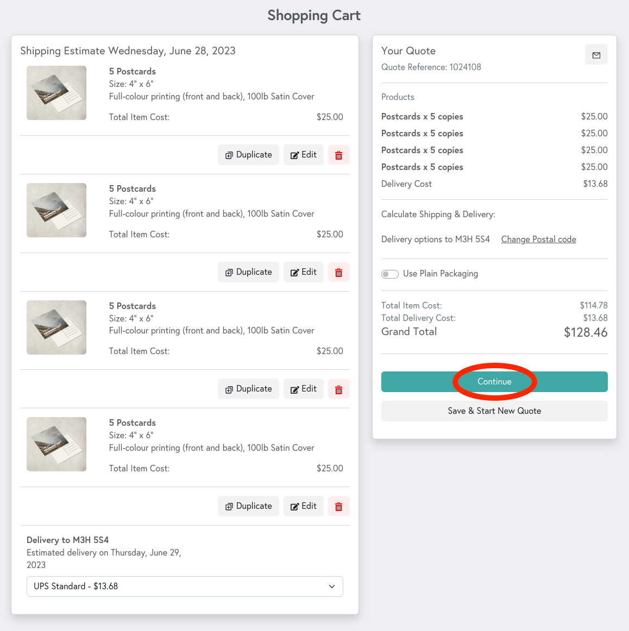Click the Duplicate icon for the first postcard item
This screenshot has width=629, height=631.
(x=228, y=155)
